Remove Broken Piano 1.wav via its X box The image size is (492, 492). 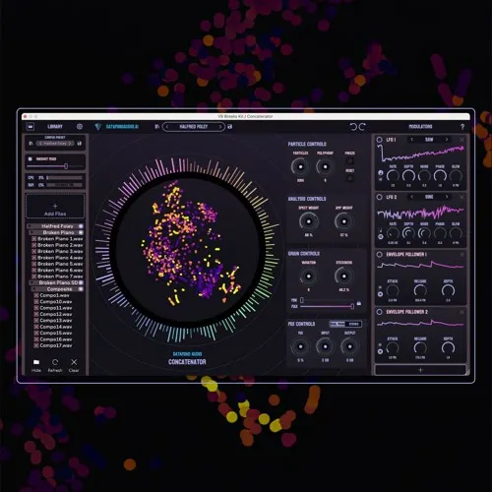pos(33,239)
